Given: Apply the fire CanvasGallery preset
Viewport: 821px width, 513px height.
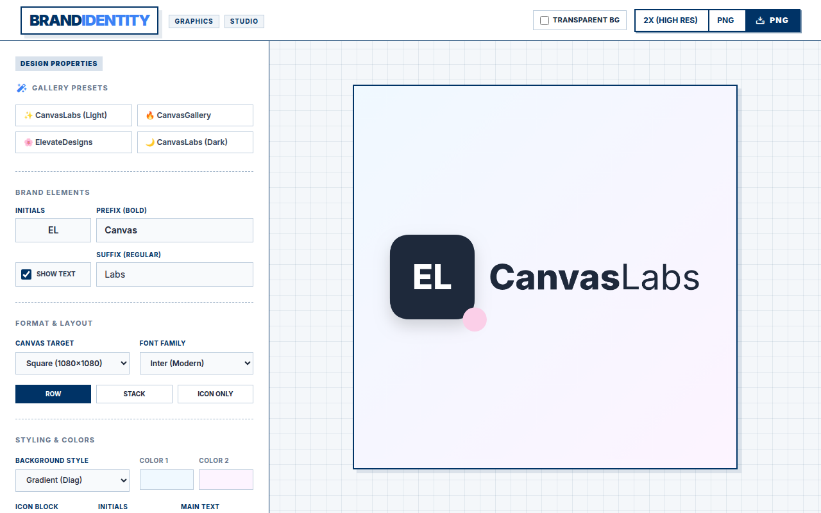Looking at the screenshot, I should [x=195, y=115].
